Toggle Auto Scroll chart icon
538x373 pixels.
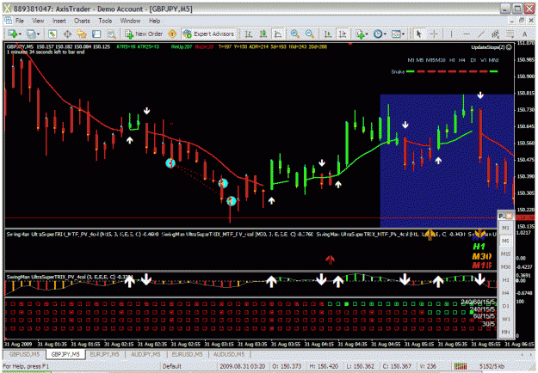coord(328,34)
